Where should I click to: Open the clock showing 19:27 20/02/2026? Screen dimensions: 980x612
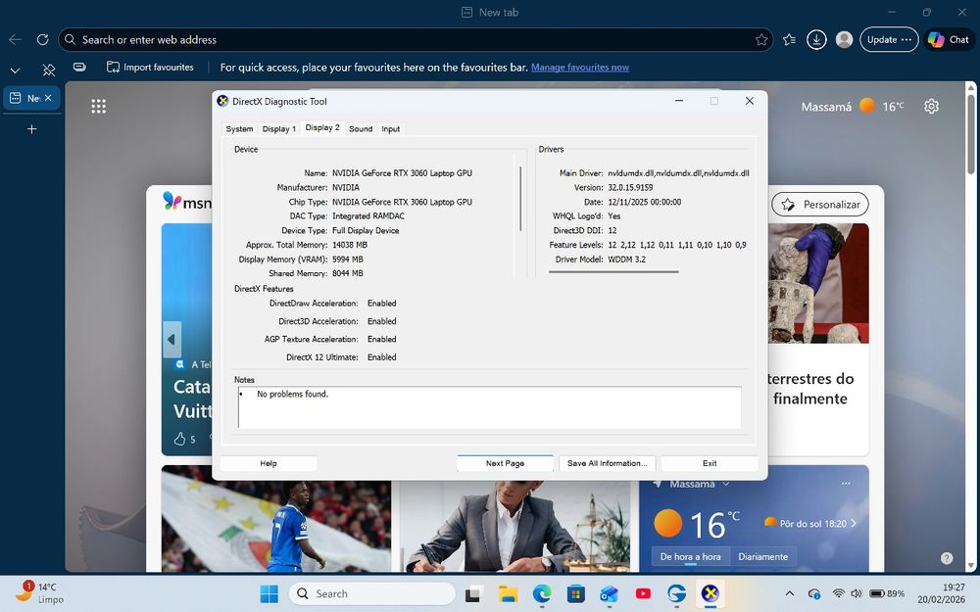click(941, 593)
